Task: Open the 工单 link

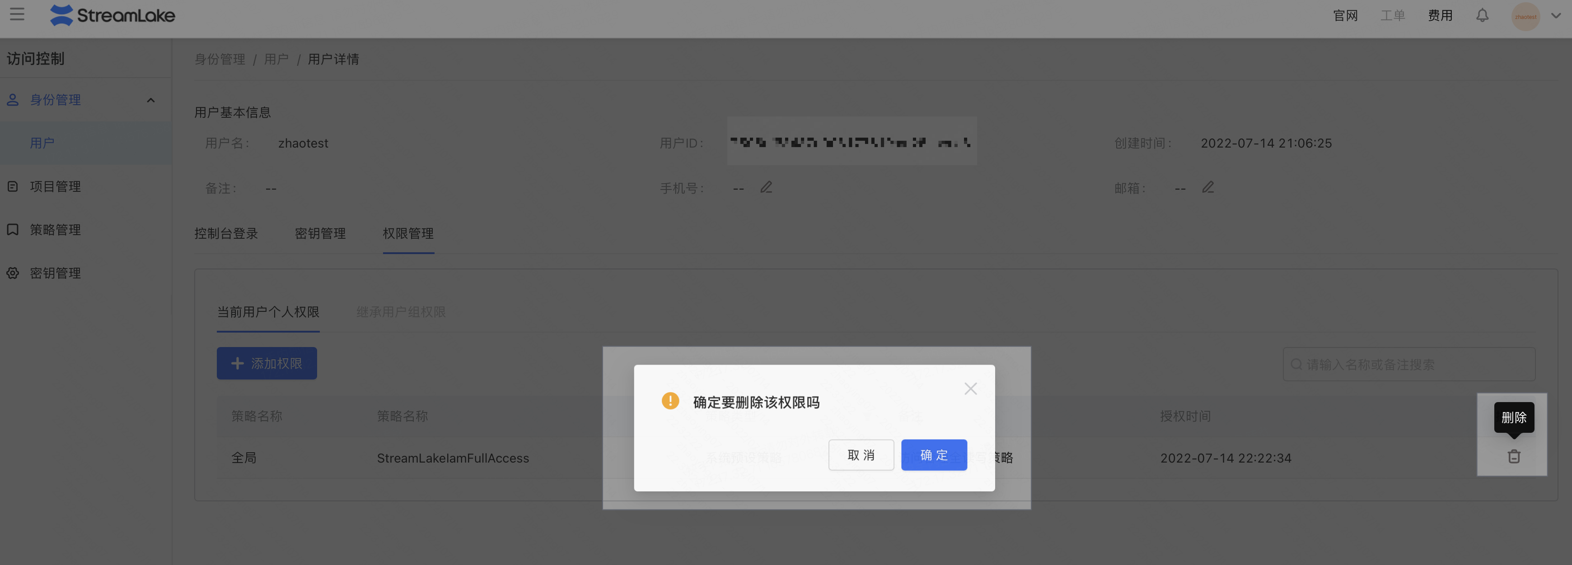Action: [x=1393, y=15]
